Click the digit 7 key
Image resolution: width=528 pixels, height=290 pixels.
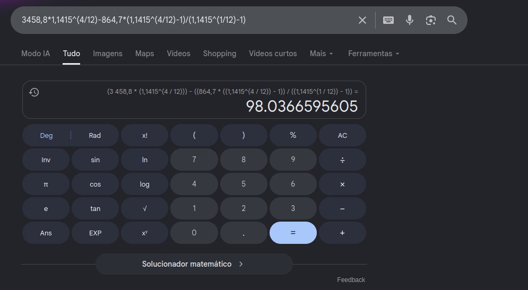coord(194,160)
